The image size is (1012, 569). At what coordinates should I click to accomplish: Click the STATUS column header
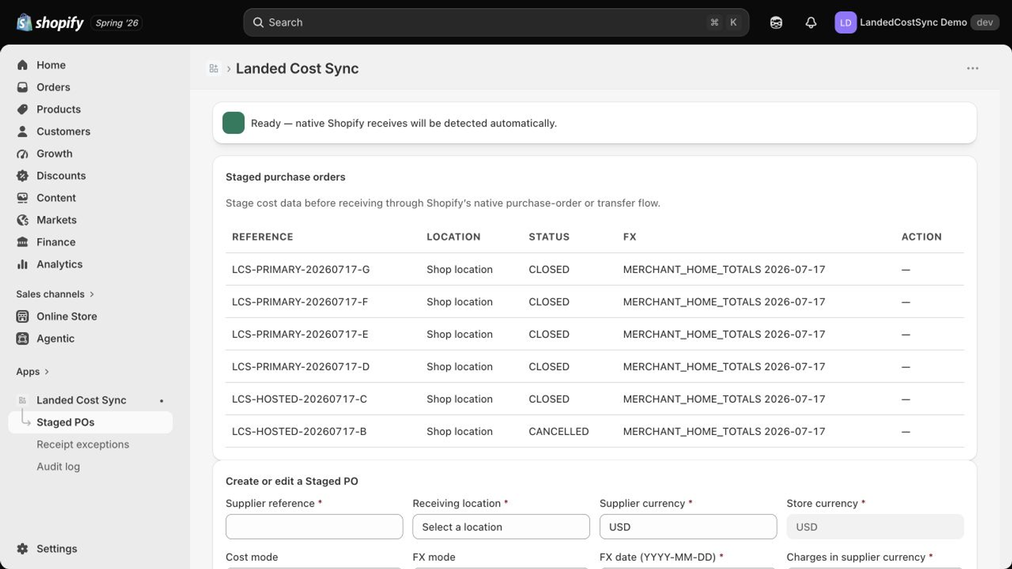[549, 237]
